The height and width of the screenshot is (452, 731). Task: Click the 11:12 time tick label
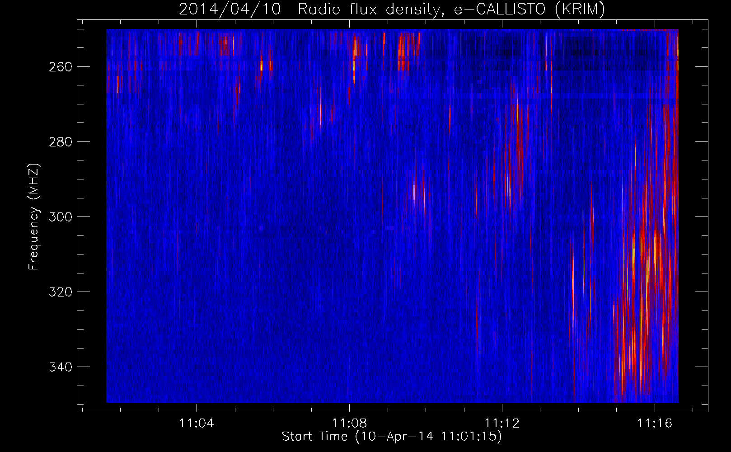(502, 424)
